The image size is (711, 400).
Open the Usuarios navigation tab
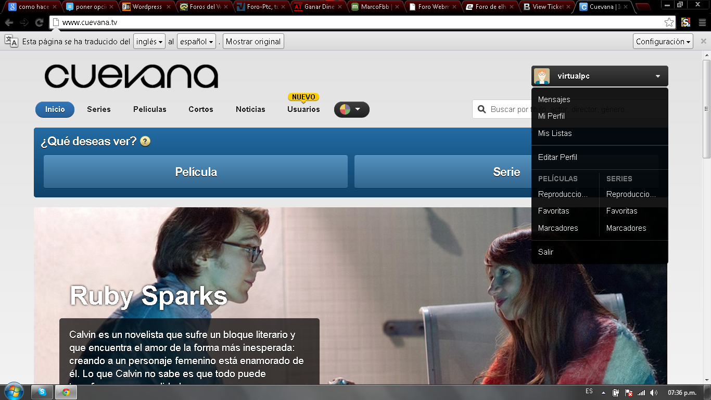[303, 109]
